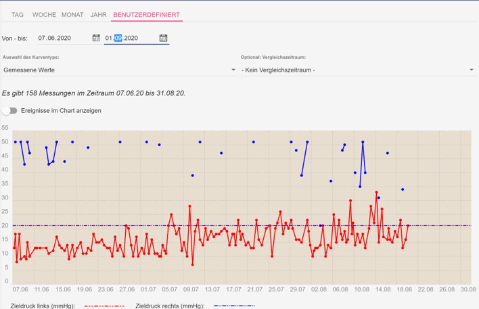Select the BENUTZERDEFINIERT tab

click(x=147, y=14)
